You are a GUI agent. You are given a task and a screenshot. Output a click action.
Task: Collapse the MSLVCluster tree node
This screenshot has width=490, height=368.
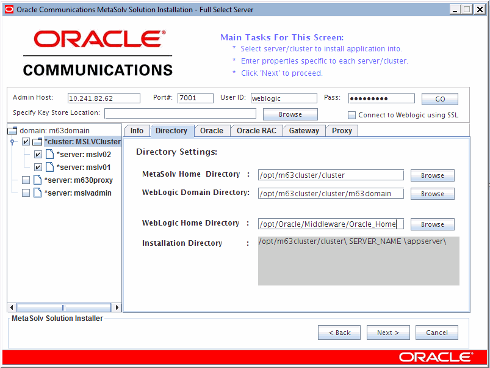tap(12, 142)
